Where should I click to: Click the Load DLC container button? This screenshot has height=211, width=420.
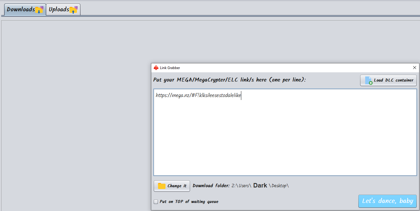coord(388,80)
